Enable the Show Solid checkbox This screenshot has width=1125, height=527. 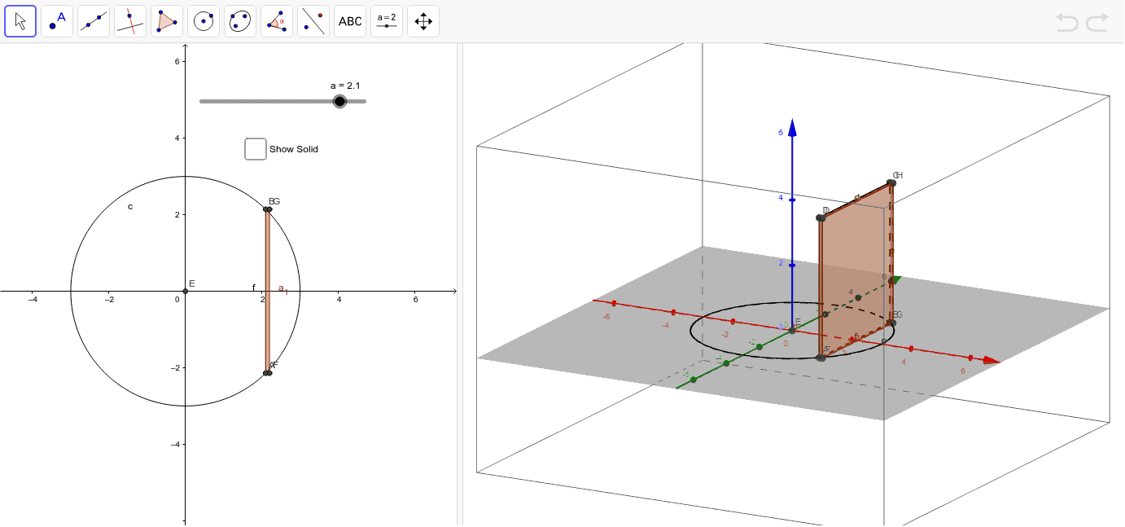256,149
